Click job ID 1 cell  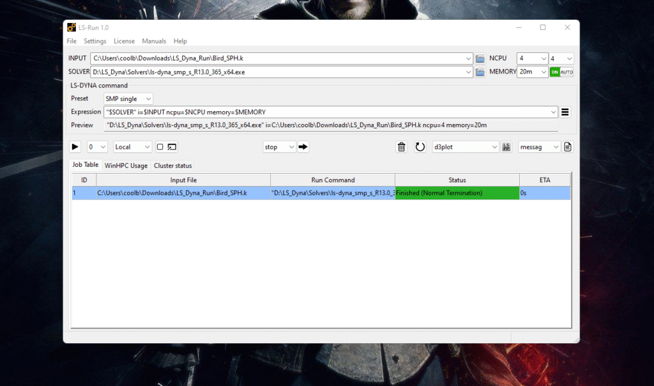click(84, 193)
